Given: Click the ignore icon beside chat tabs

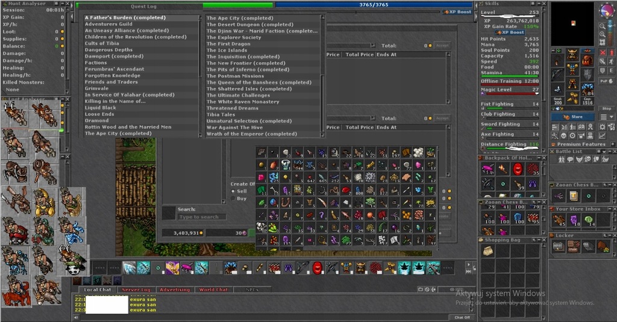Looking at the screenshot, I should coord(427,289).
